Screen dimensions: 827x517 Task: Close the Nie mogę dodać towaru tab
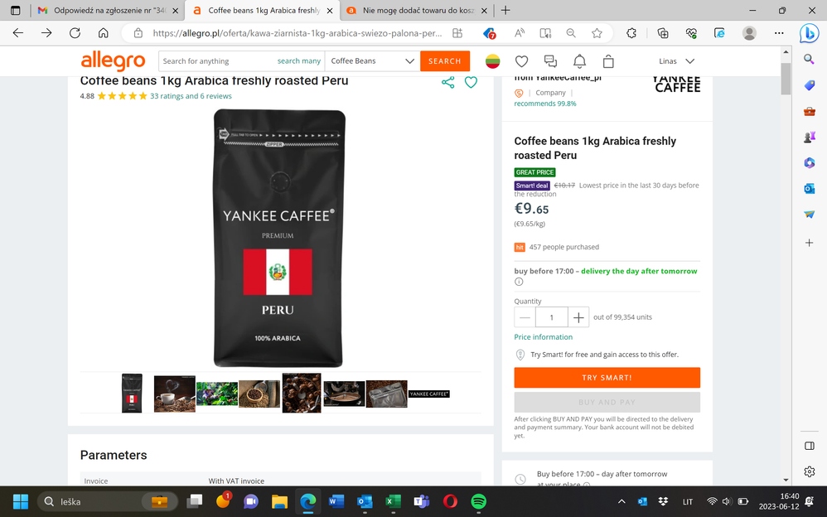click(484, 11)
